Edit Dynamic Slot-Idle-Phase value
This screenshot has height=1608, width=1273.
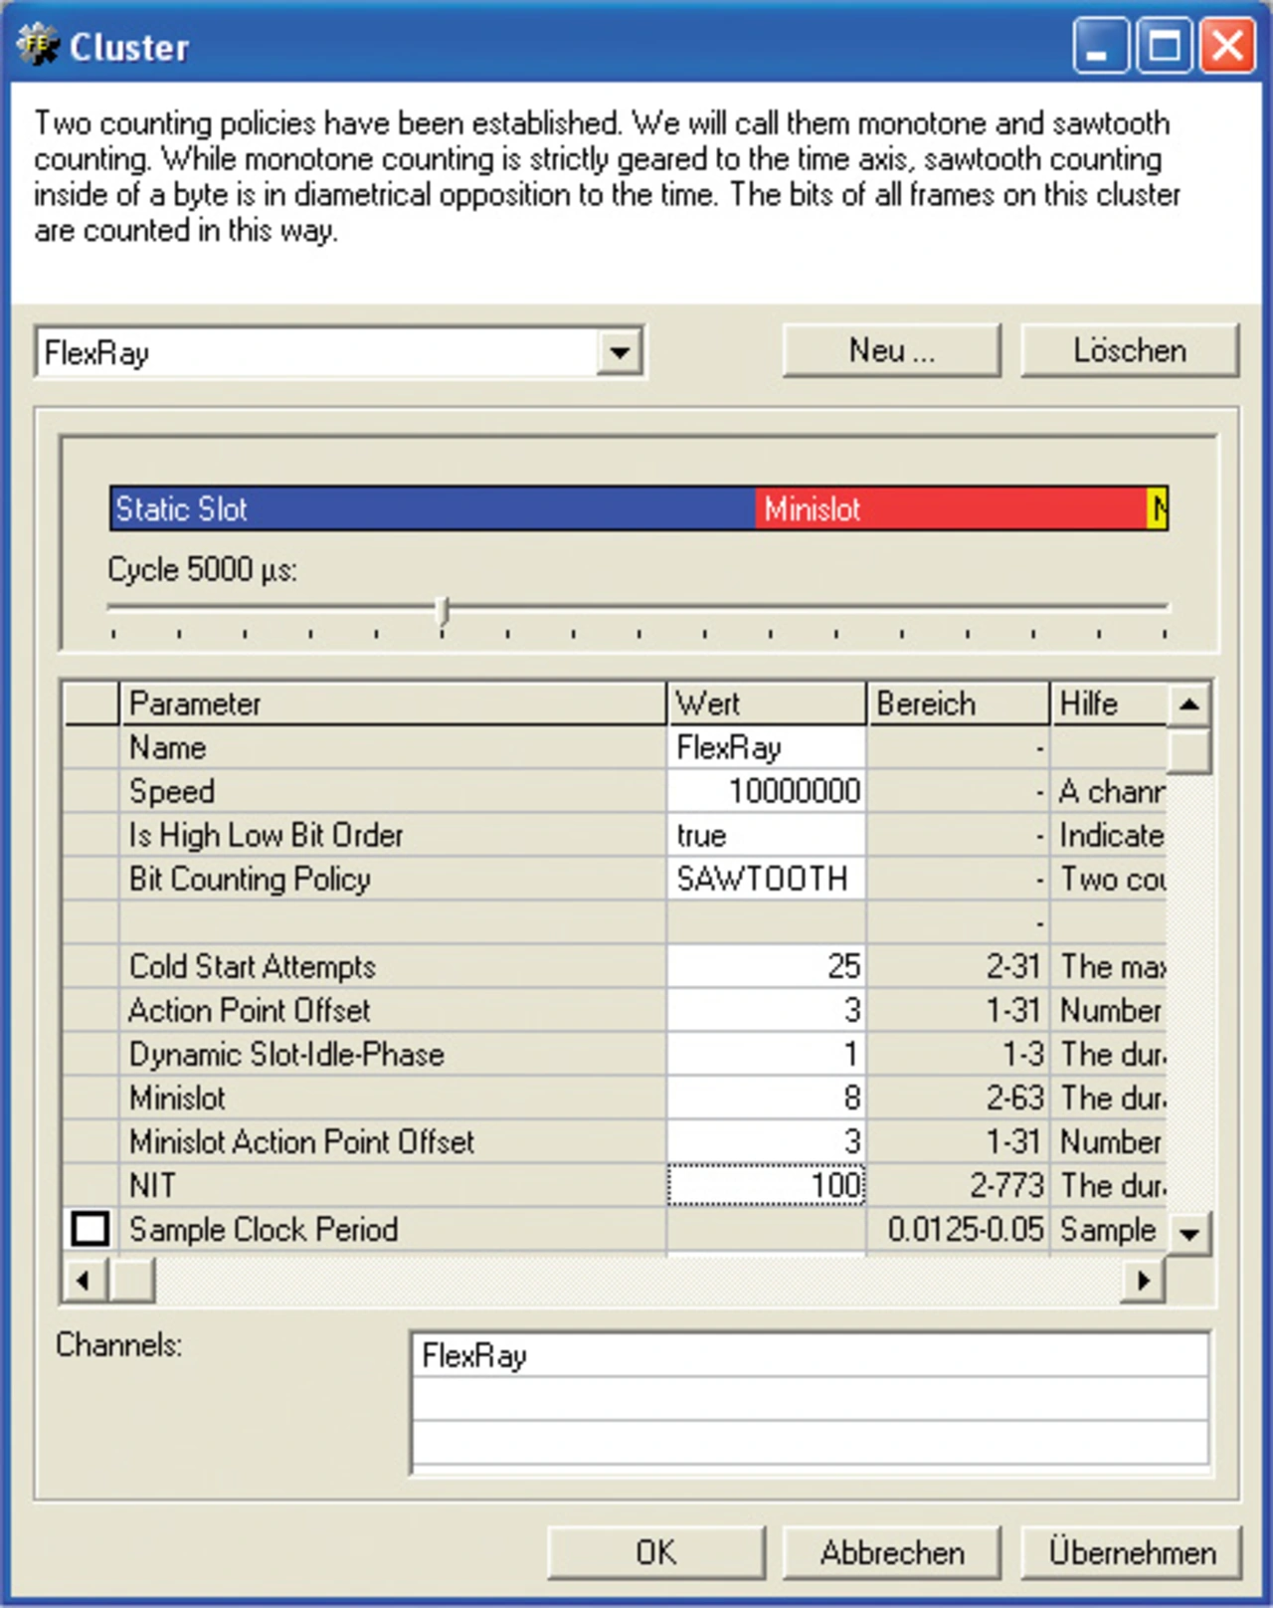[x=767, y=1054]
